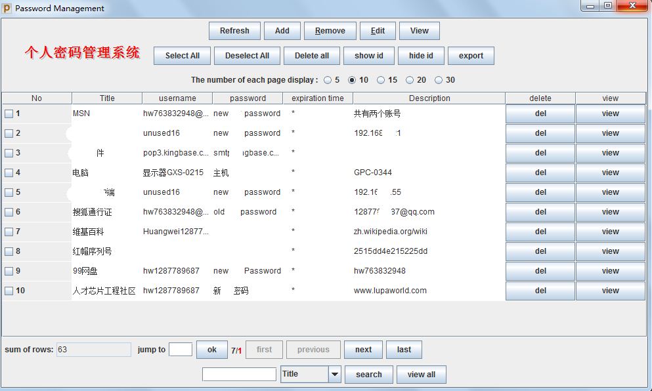Click view for row 7 维基百科

tap(610, 232)
